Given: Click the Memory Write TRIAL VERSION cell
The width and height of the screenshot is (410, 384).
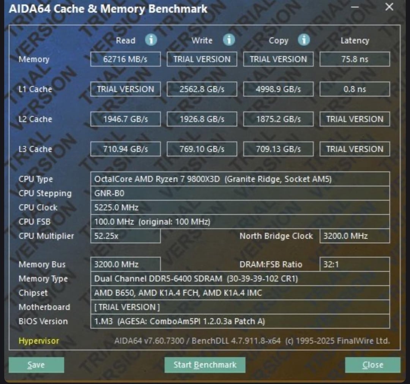Looking at the screenshot, I should [x=202, y=59].
